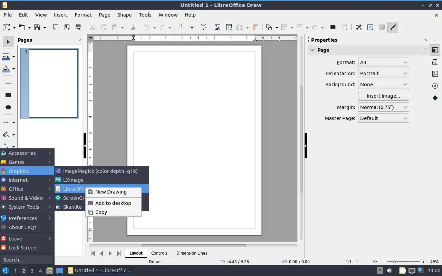Switch to the Controls layer tab
Viewport: 442px width, 276px height.
pyautogui.click(x=159, y=253)
